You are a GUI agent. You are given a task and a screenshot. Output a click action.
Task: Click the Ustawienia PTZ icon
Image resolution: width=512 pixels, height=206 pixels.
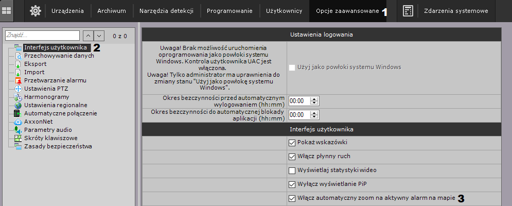tap(18, 89)
